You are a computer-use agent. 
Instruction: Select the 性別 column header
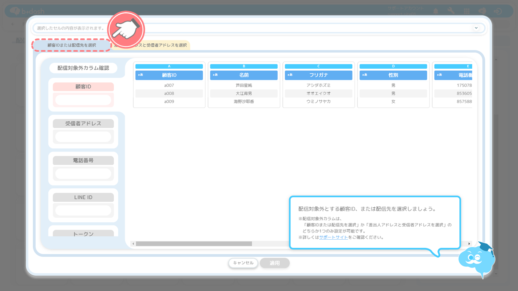pyautogui.click(x=393, y=75)
